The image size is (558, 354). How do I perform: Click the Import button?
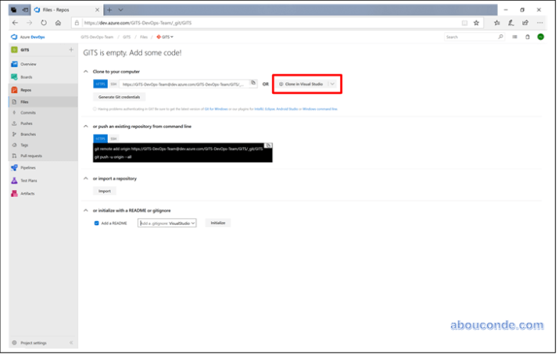(104, 191)
